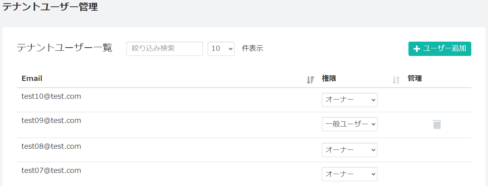Open the オーナー dropdown for test08@test.com

pyautogui.click(x=350, y=150)
